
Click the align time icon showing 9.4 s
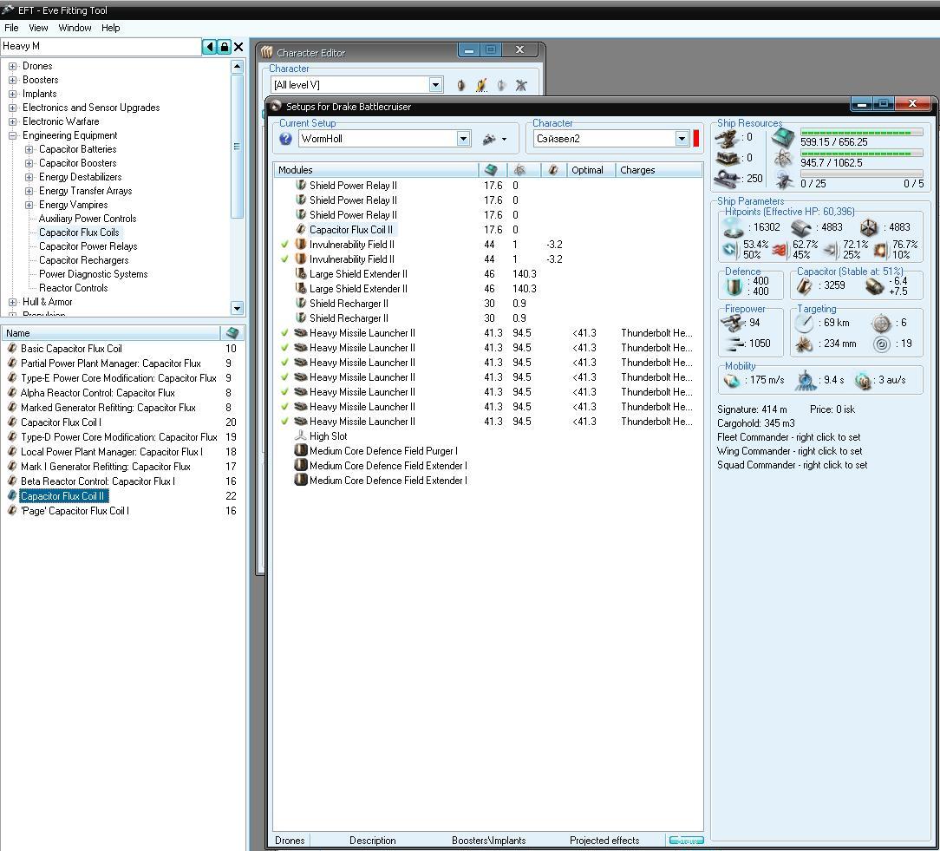(806, 380)
